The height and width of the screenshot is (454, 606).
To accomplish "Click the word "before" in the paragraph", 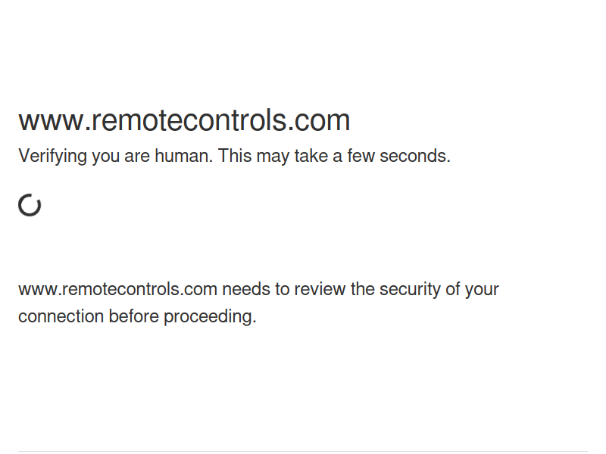I will point(134,316).
